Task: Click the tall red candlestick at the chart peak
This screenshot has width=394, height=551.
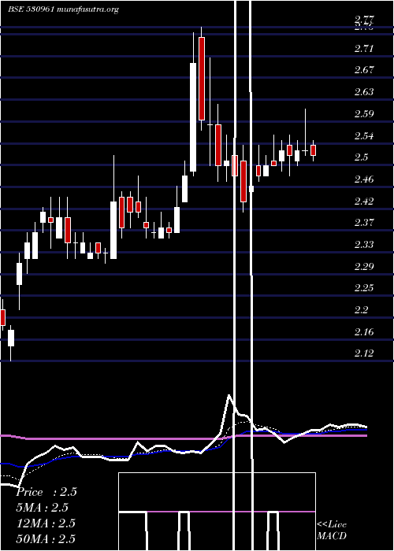Action: tap(202, 79)
